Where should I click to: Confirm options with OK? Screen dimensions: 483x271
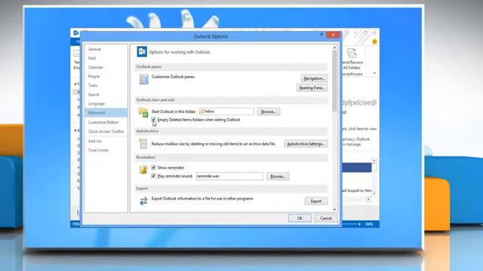coord(300,218)
